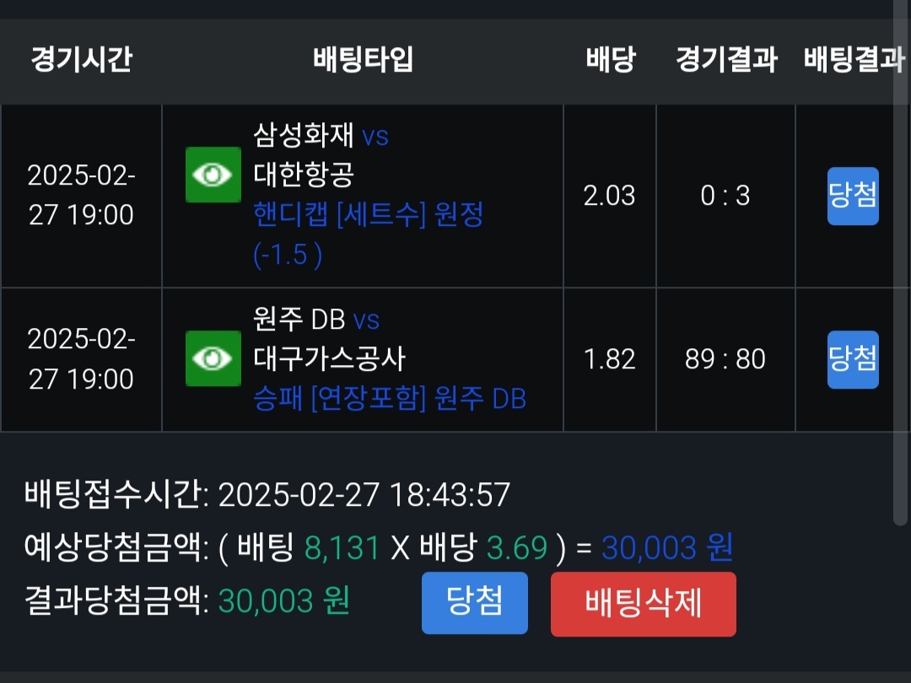Click the 1.82 odds value
911x683 pixels.
pos(609,359)
